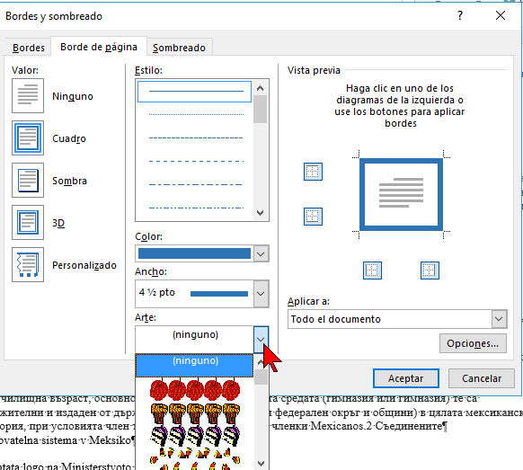
Task: Click the 4 ½ pto width field
Action: [x=194, y=294]
